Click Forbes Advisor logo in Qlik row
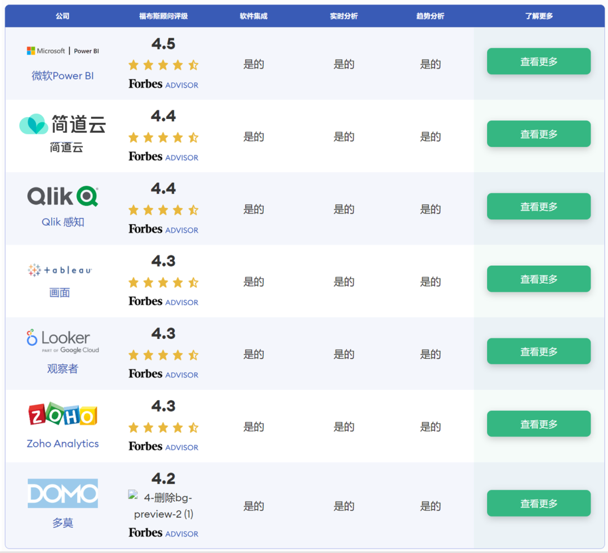The width and height of the screenshot is (608, 553). [x=163, y=229]
